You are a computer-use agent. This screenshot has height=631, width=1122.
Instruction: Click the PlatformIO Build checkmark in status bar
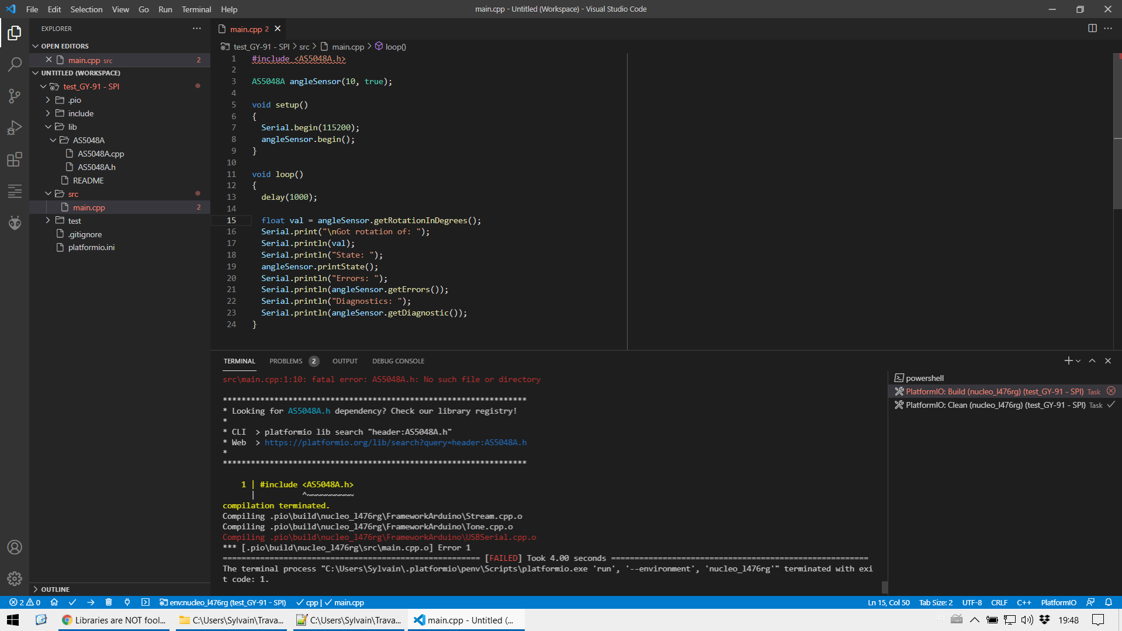[72, 602]
